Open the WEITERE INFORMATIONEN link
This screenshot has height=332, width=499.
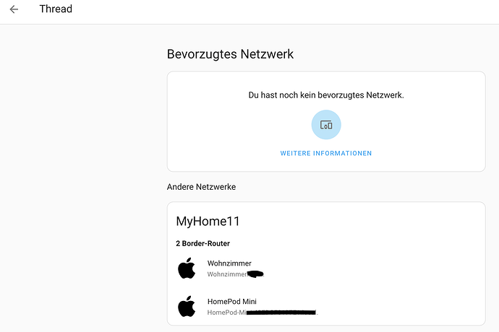point(326,153)
